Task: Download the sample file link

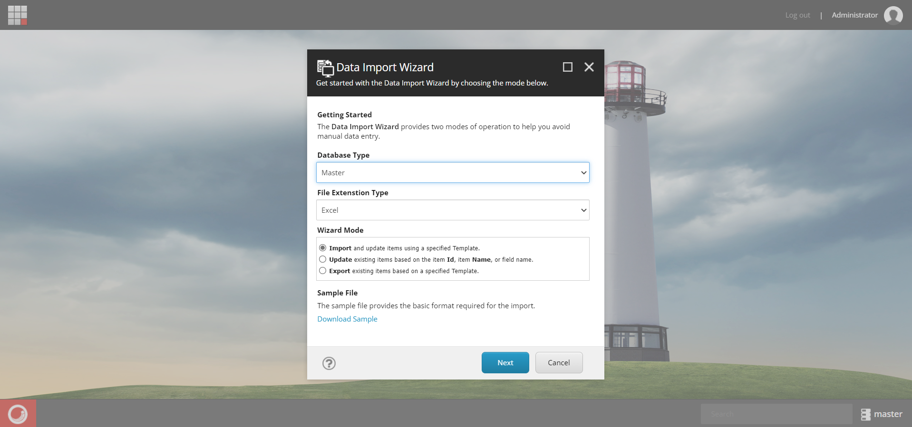Action: (x=347, y=319)
